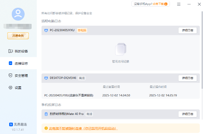Click the Mate 40 Pro device name
This screenshot has height=134, width=203.
pyautogui.click(x=67, y=114)
